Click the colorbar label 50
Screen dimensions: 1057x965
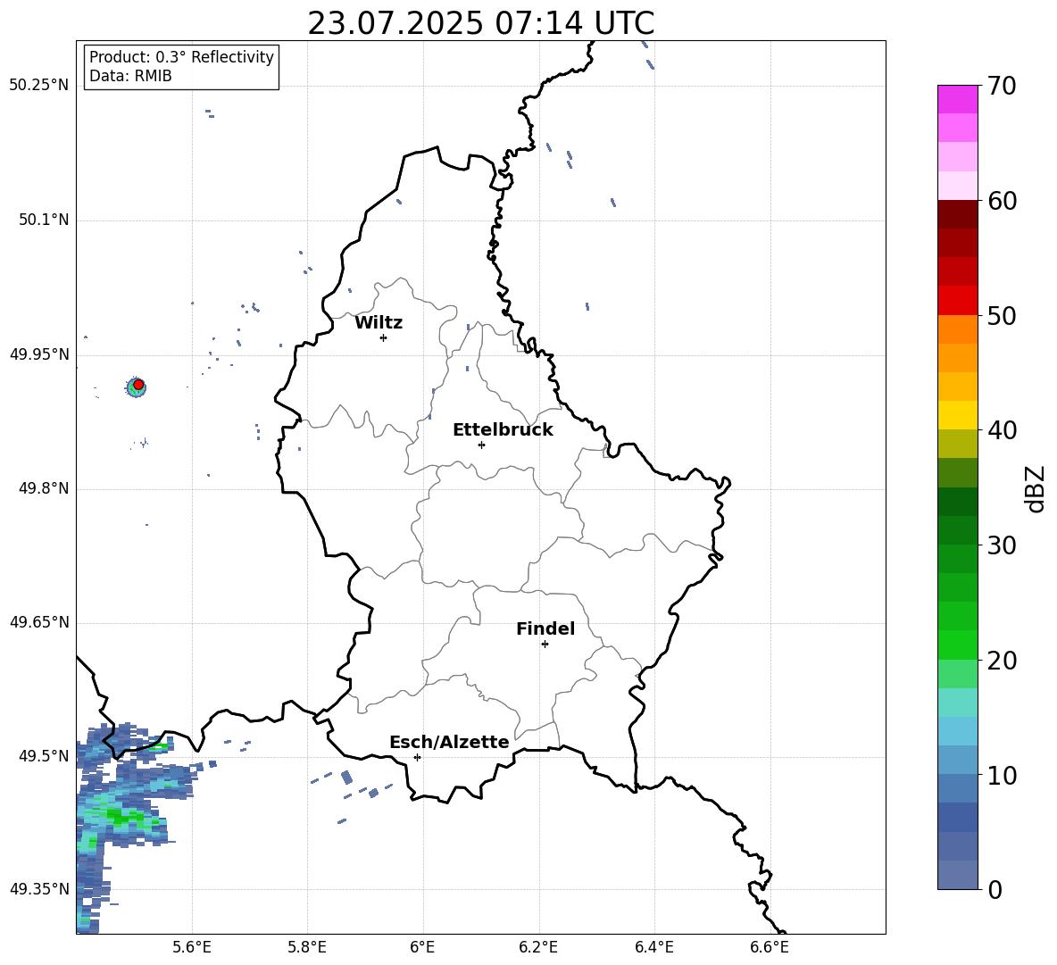(x=1002, y=316)
